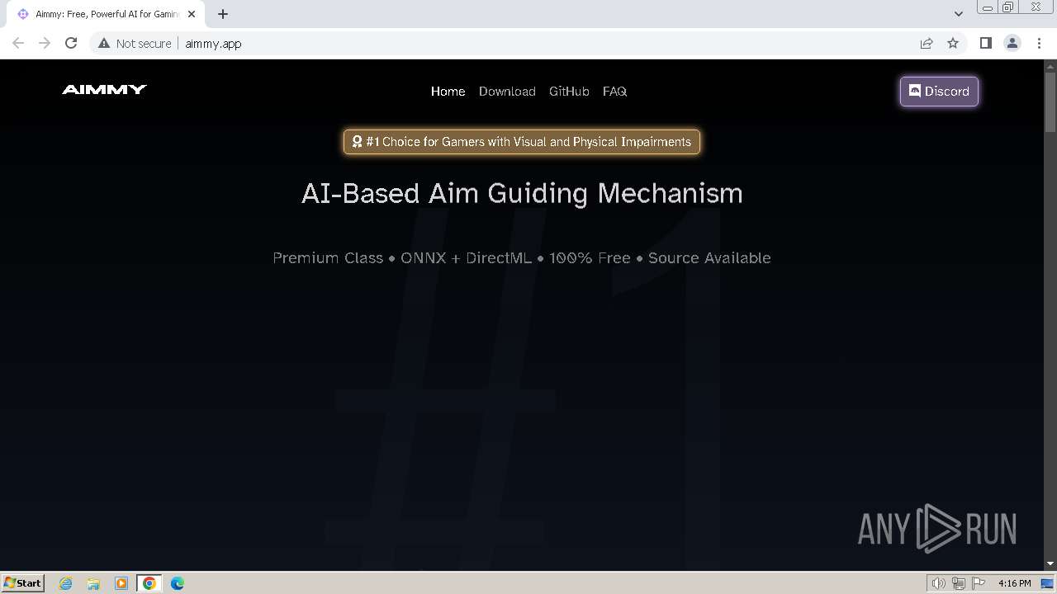Go to the Home nav link
1057x594 pixels.
(x=448, y=92)
